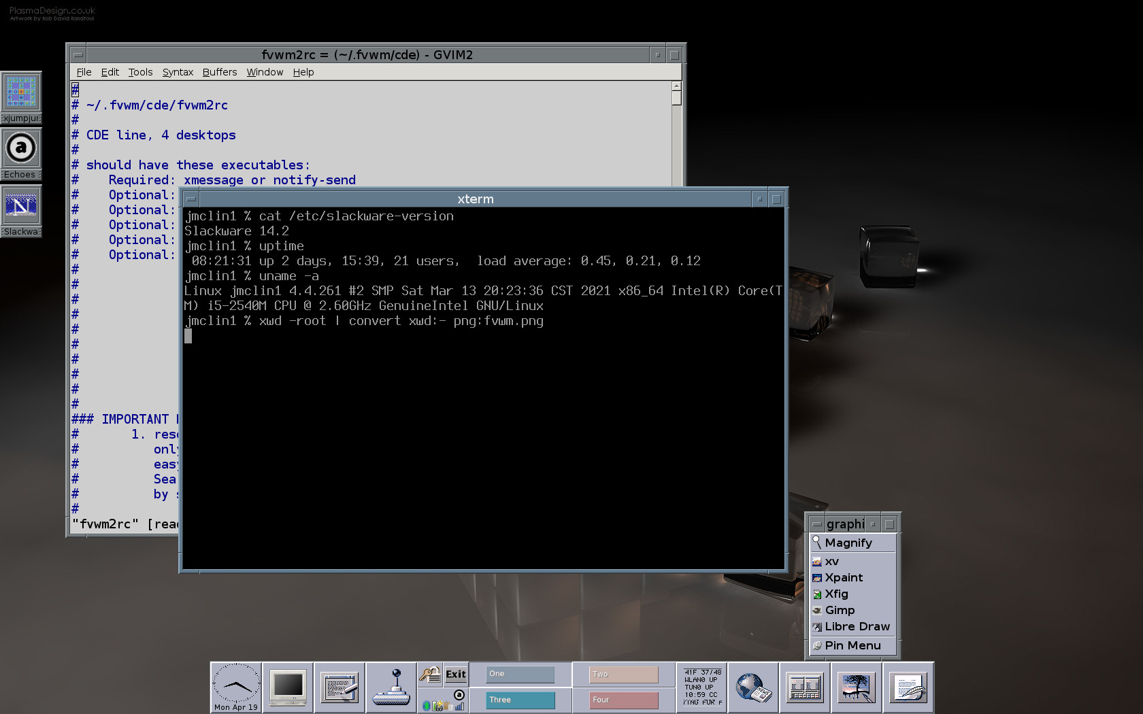Screen dimensions: 1143x714
Task: Open the document reader panel icon
Action: tap(805, 687)
